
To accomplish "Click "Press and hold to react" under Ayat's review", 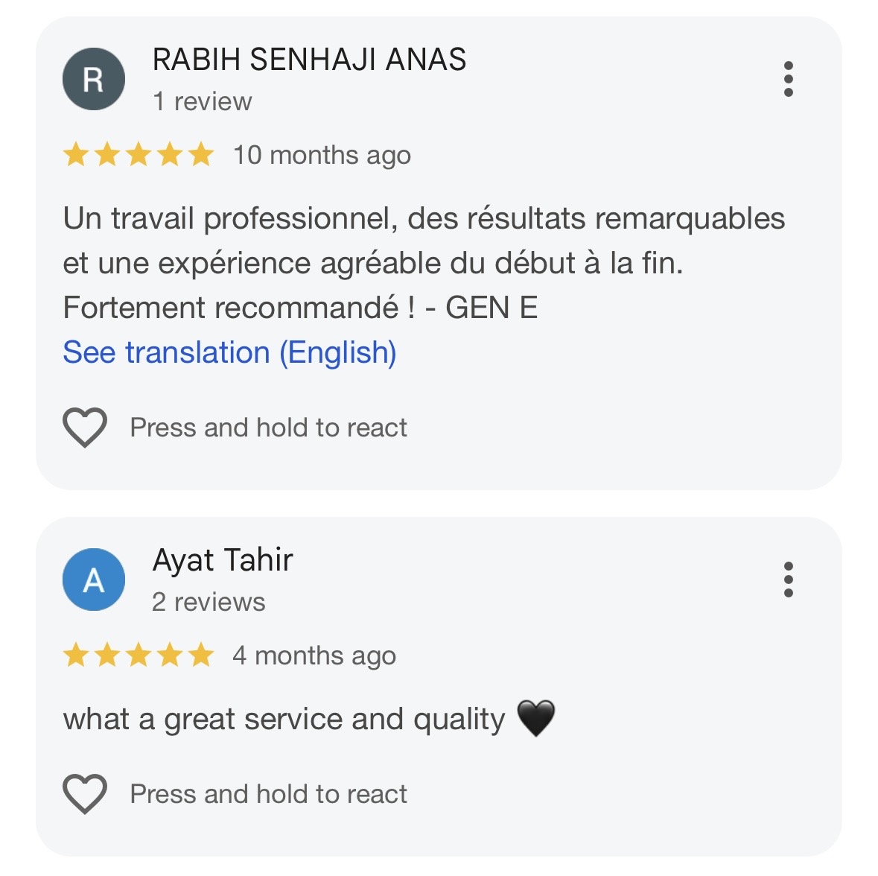I will click(x=268, y=794).
